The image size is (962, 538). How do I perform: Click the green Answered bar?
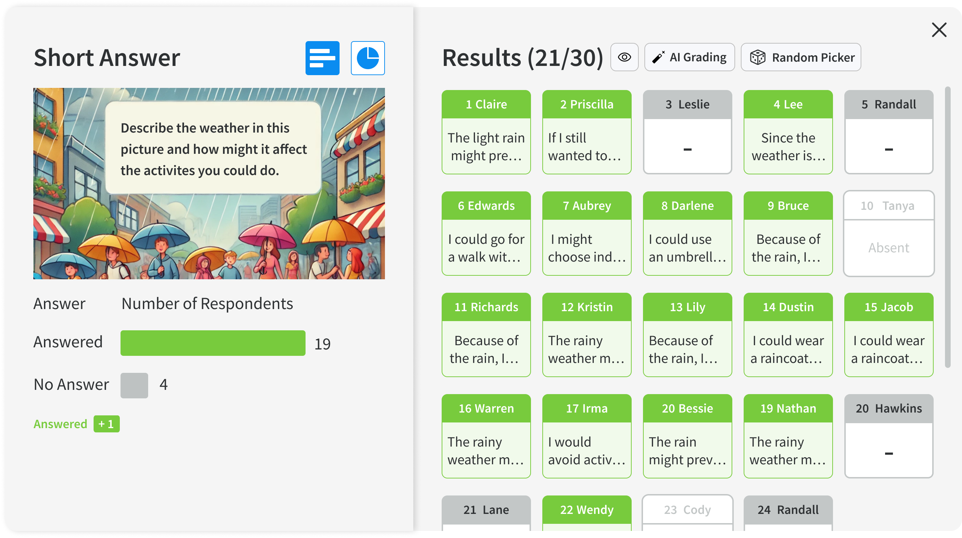click(212, 343)
